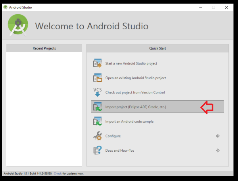This screenshot has height=181, width=238.
Task: Click the Android Studio logo in header
Action: (x=18, y=26)
